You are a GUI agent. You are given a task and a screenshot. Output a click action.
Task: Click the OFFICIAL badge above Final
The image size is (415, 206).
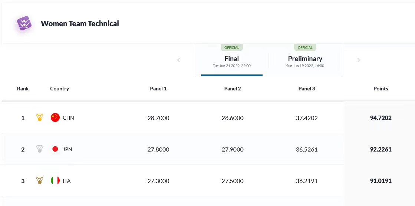click(x=232, y=47)
